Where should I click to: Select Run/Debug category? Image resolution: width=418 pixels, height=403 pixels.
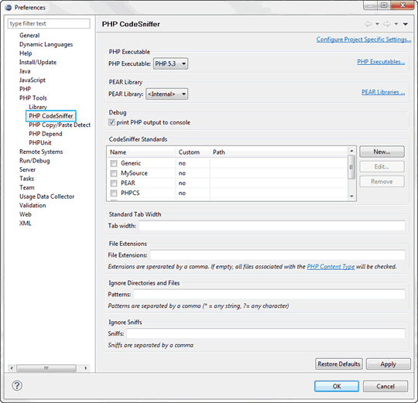tap(35, 161)
